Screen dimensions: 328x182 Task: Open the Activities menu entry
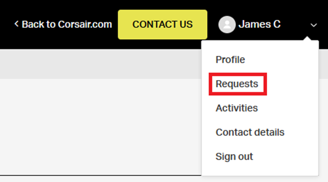click(237, 108)
